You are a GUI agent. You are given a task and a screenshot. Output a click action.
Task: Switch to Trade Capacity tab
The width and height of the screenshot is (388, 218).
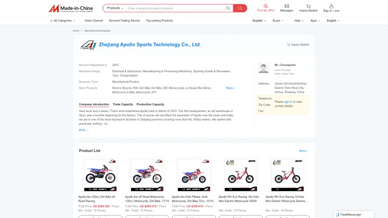tap(123, 104)
